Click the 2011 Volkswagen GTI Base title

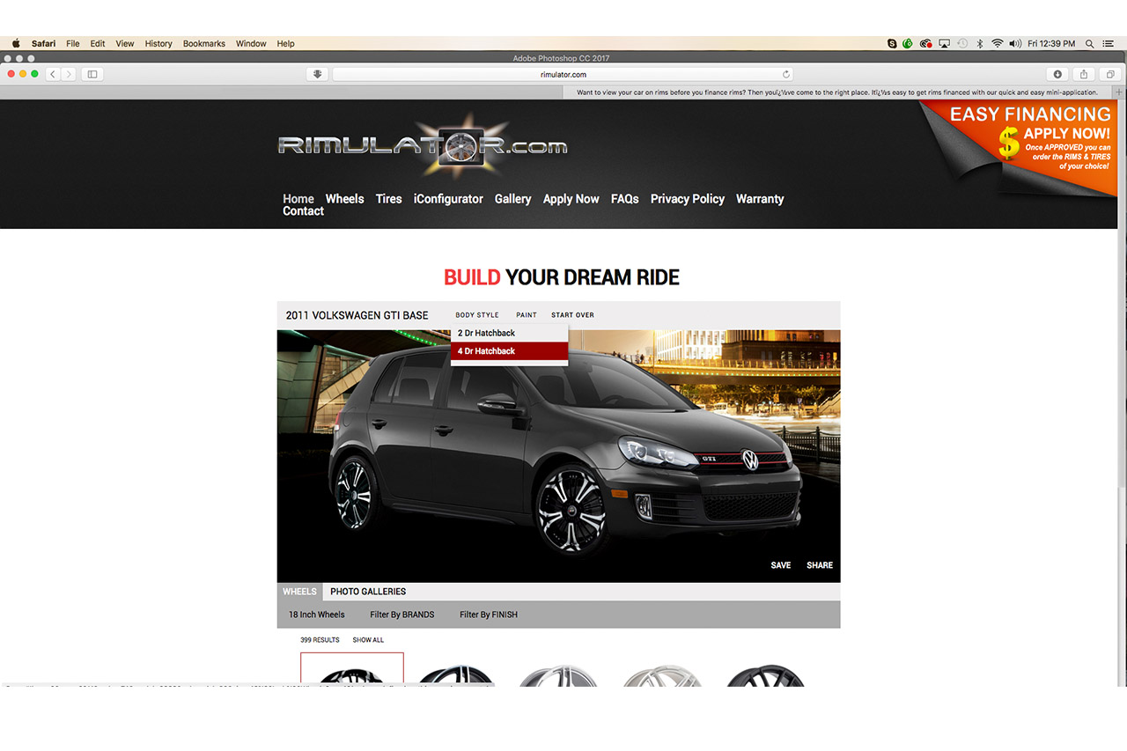(x=357, y=315)
